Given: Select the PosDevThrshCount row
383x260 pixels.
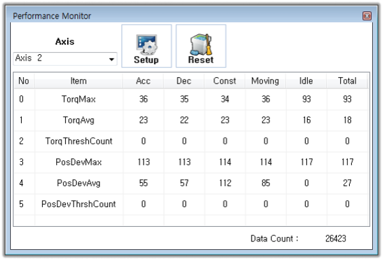Looking at the screenshot, I should [x=79, y=205].
